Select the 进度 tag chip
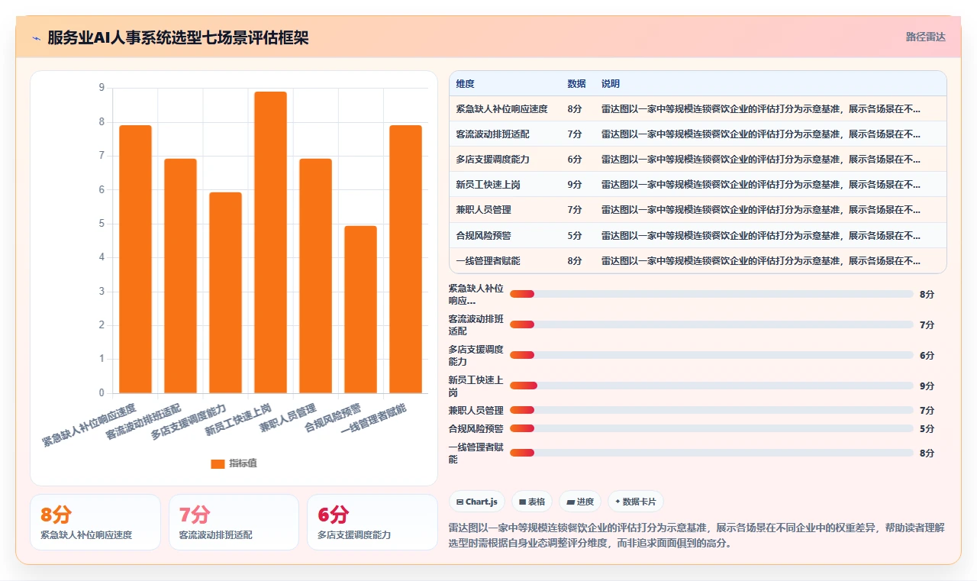Viewport: 977px width, 581px height. (x=579, y=502)
